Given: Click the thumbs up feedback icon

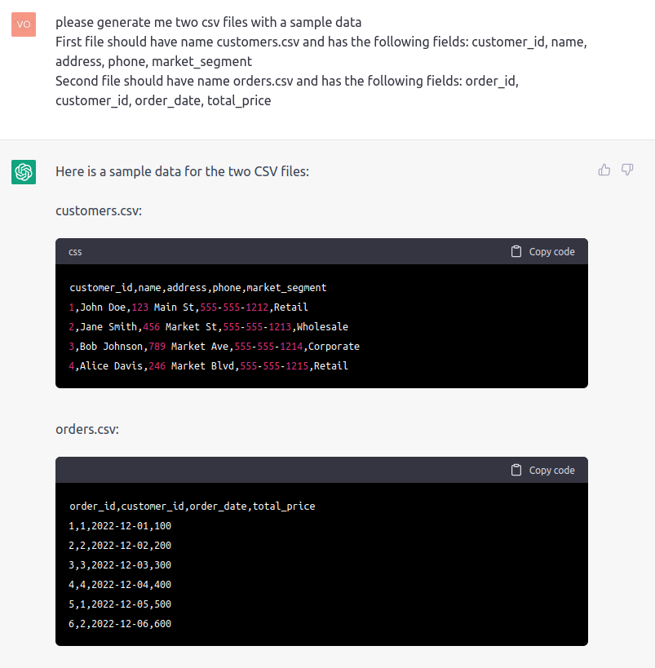Looking at the screenshot, I should point(604,170).
